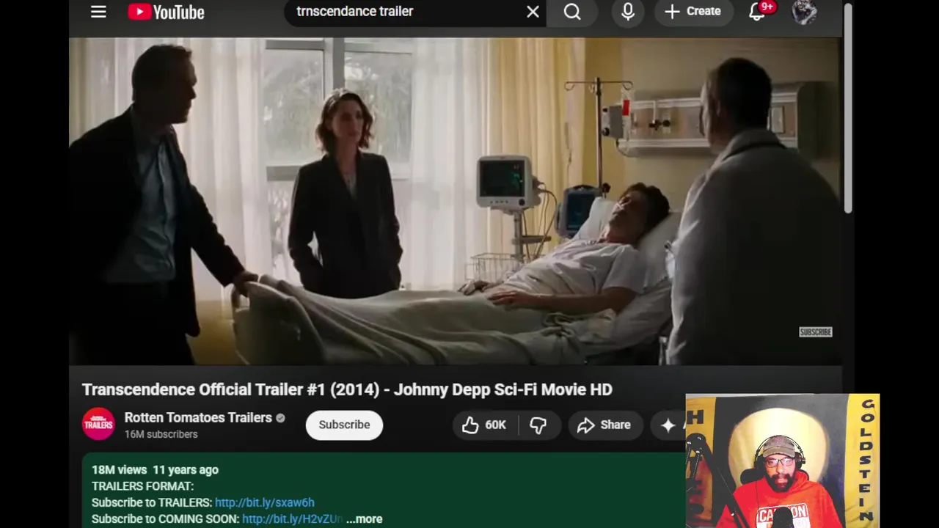This screenshot has height=528, width=939.
Task: Click inside the search field text
Action: tap(354, 11)
